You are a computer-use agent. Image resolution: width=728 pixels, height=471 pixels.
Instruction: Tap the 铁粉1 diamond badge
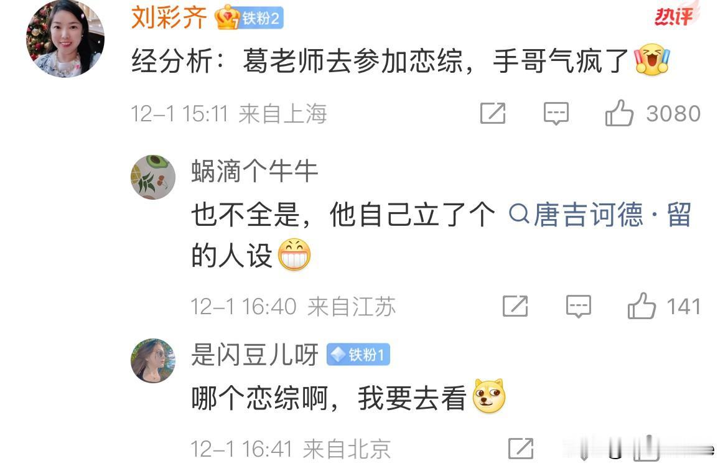point(358,355)
